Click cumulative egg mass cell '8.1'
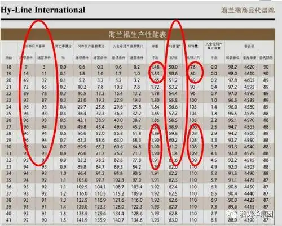This screenshot has height=226, width=282. pyautogui.click(x=214, y=220)
